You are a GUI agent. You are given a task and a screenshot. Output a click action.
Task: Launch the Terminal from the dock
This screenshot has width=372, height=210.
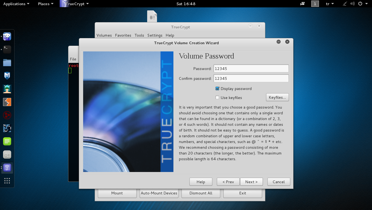(7, 49)
